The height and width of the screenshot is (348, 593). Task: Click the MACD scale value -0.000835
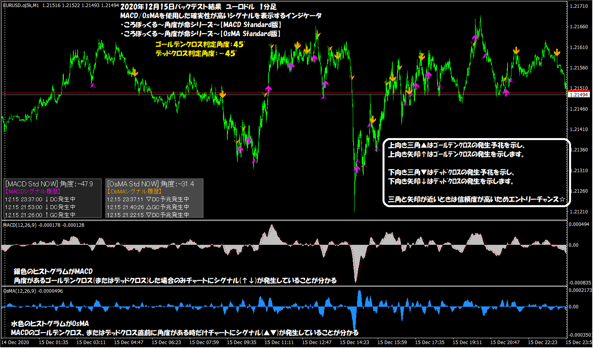(579, 283)
